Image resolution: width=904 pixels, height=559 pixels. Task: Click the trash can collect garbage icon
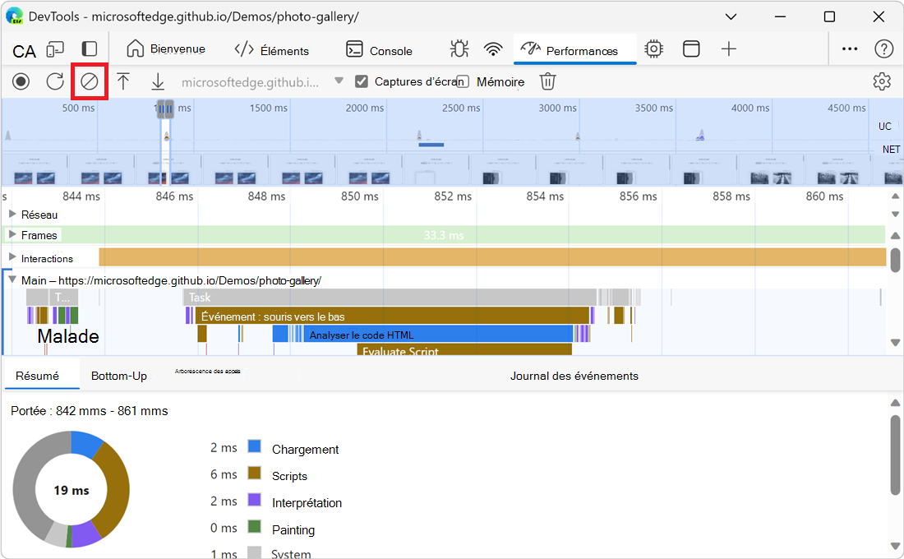(x=547, y=81)
